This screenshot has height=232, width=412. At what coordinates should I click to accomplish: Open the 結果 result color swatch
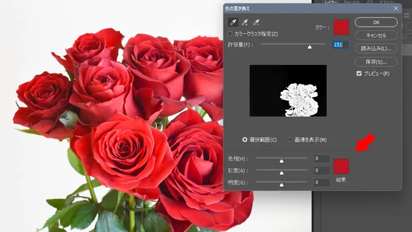[x=341, y=166]
